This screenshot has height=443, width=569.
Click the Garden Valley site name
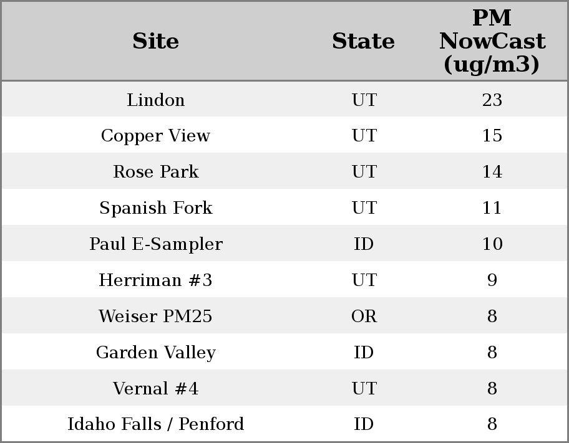click(155, 353)
